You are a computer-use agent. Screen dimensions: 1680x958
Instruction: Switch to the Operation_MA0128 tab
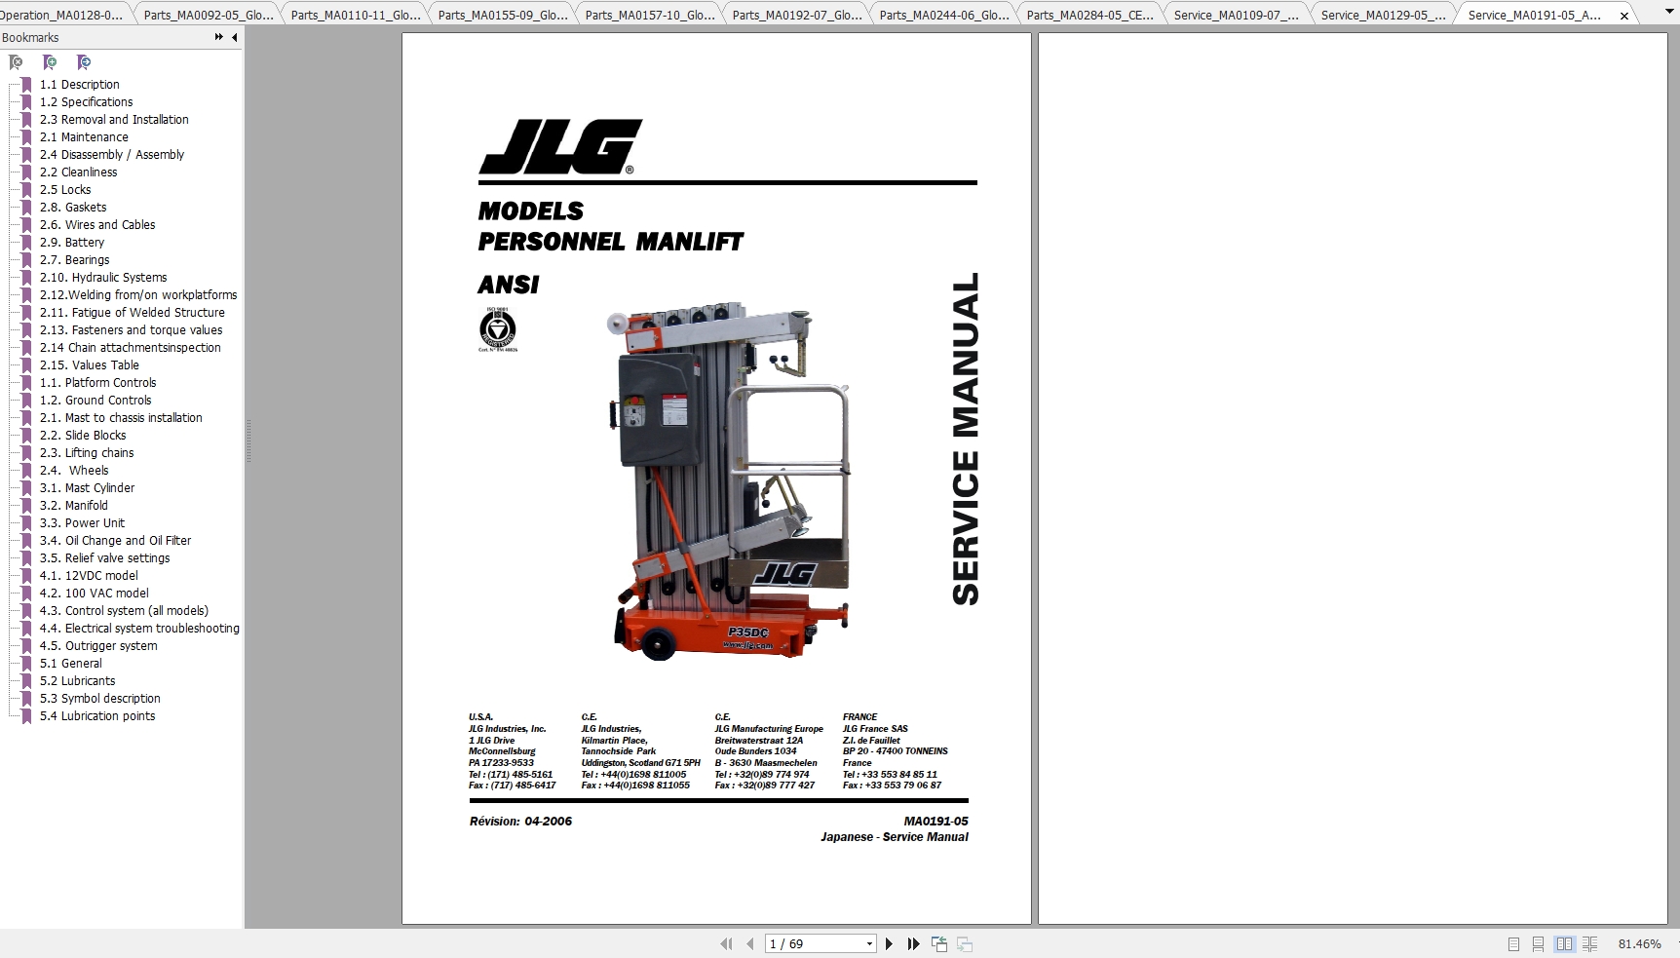[61, 15]
